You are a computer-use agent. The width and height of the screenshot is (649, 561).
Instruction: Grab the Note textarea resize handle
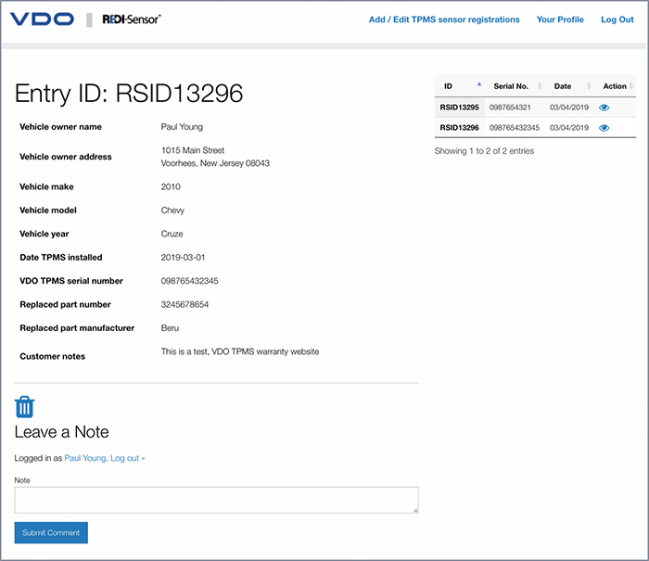pyautogui.click(x=415, y=510)
